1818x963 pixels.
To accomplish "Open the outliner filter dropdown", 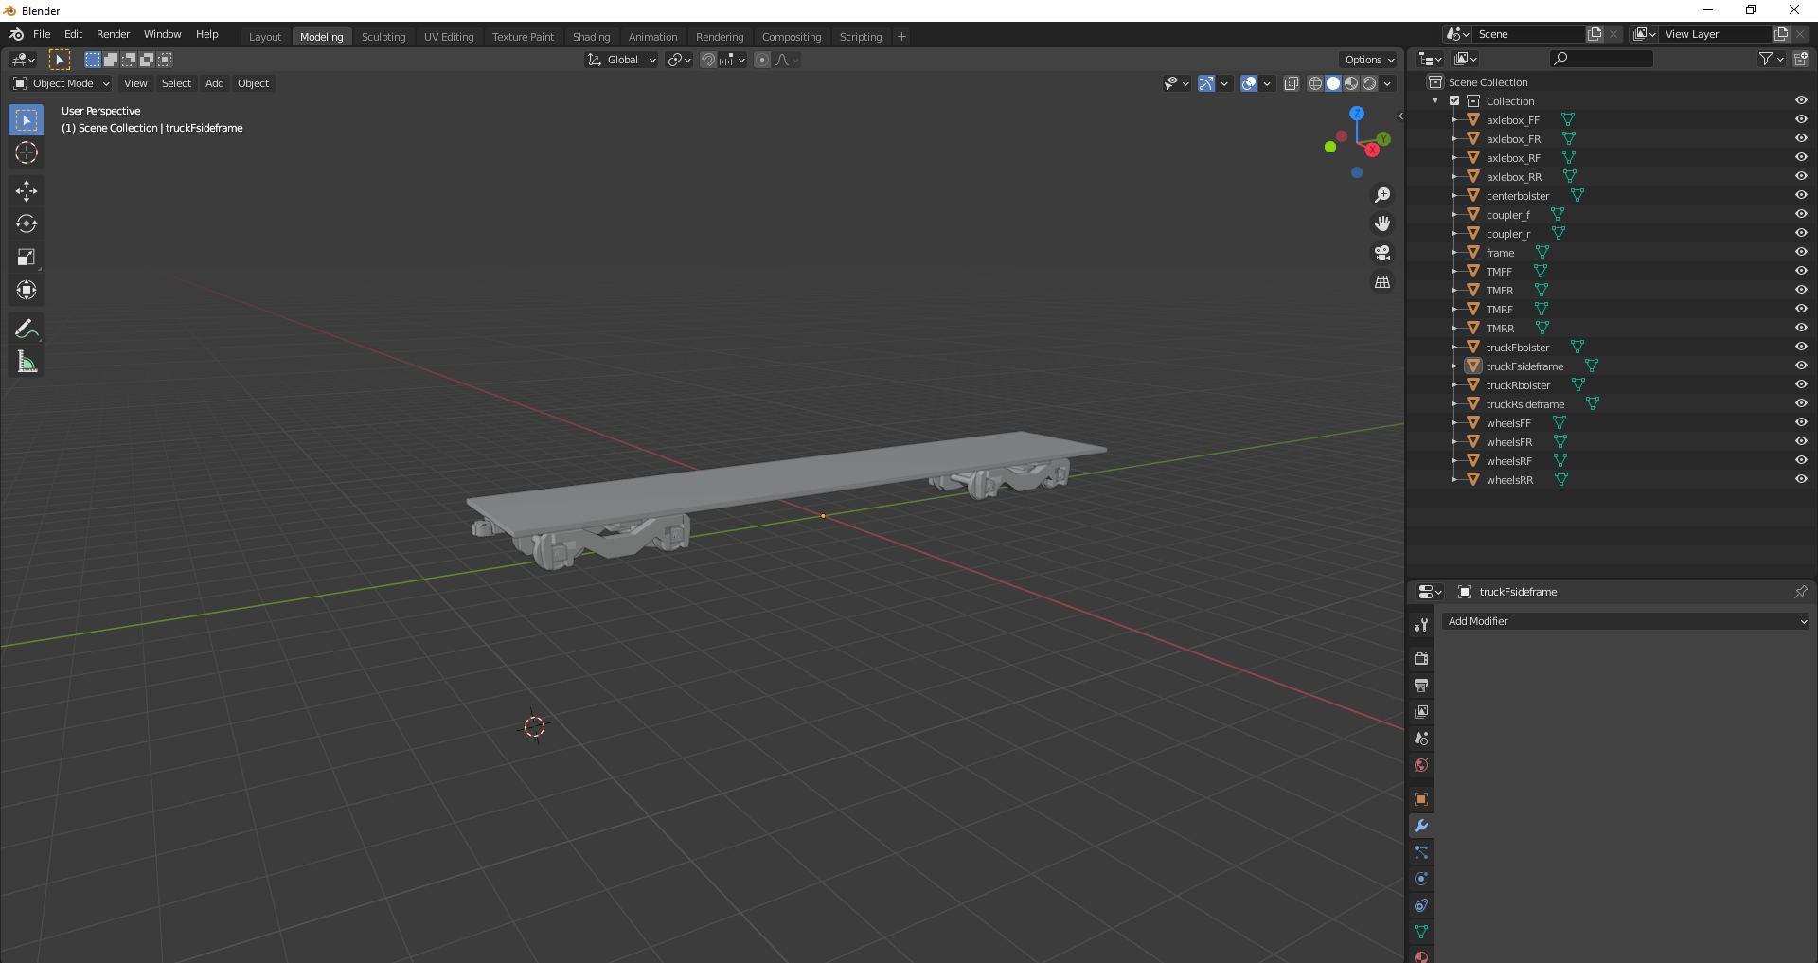I will (x=1771, y=59).
